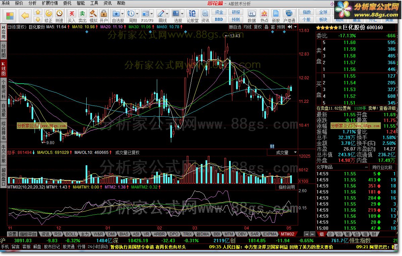The image size is (402, 256).
Task: Click the 周期 period clock icon
Action: (131, 13)
